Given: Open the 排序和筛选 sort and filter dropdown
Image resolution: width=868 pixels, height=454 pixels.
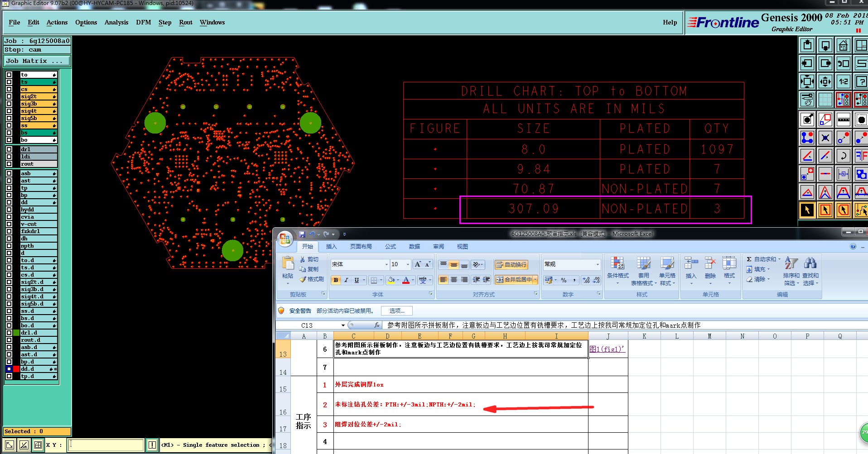Looking at the screenshot, I should [791, 271].
